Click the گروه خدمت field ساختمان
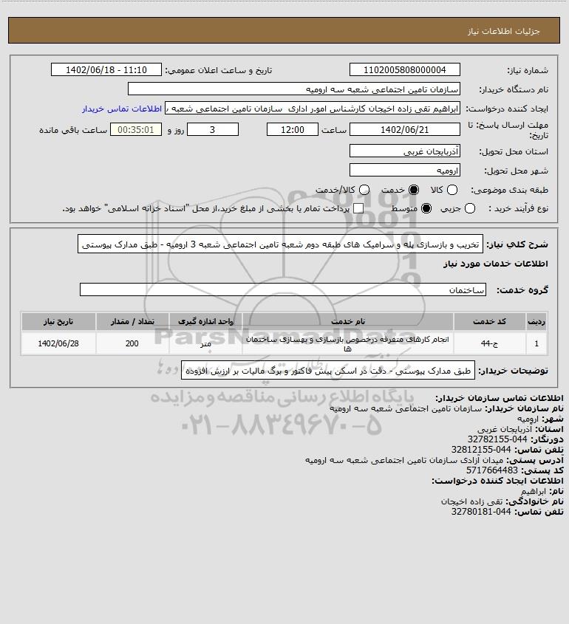Screen dimensions: 569x624 [x=283, y=290]
